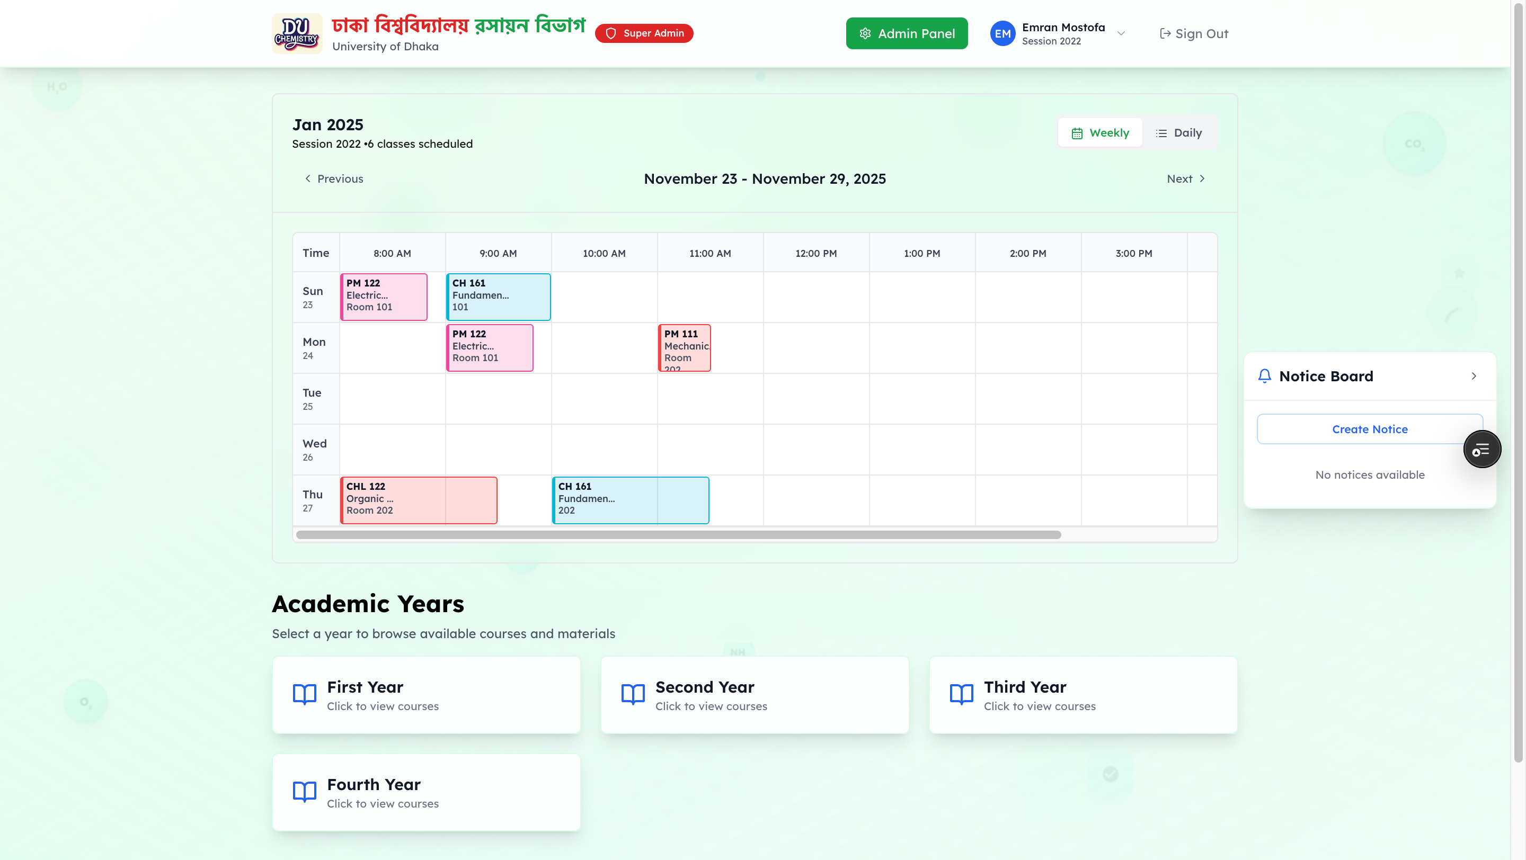The height and width of the screenshot is (860, 1526).
Task: Expand the Emran Mostofa account dropdown
Action: point(1121,34)
